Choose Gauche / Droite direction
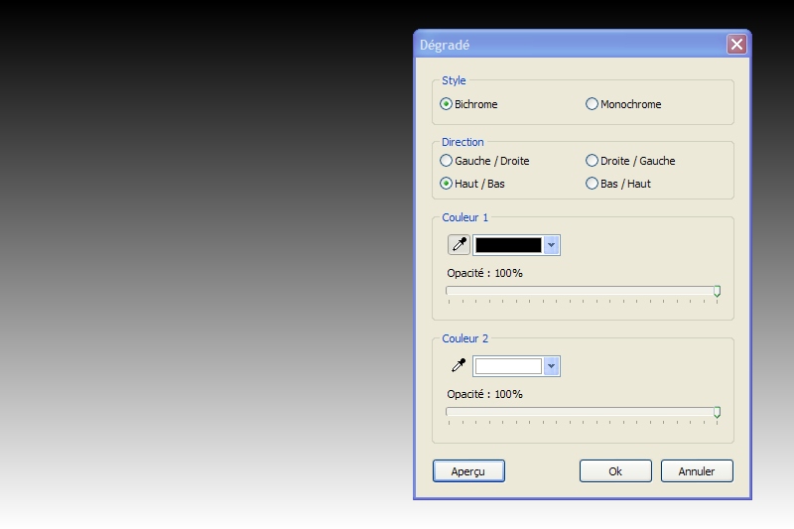The image size is (794, 529). (x=484, y=161)
